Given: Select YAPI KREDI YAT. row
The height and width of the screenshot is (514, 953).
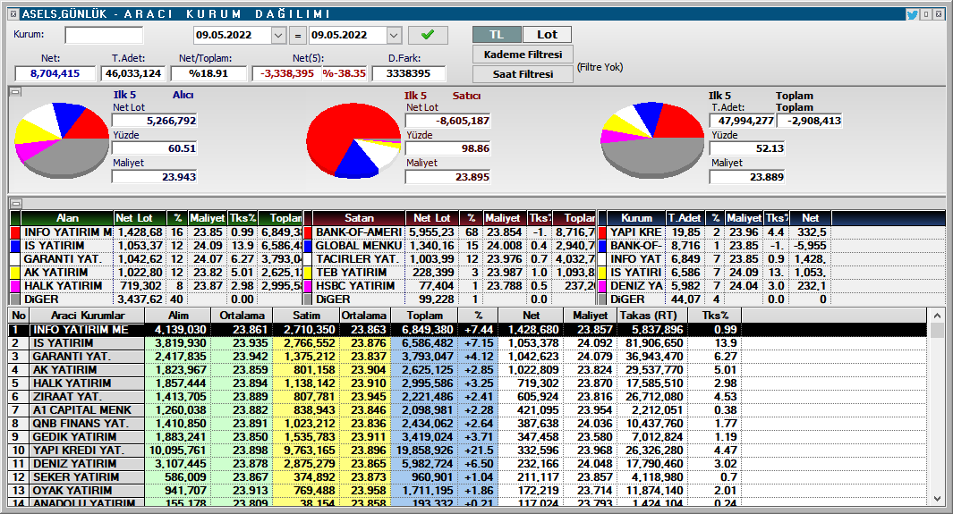Looking at the screenshot, I should (x=468, y=450).
